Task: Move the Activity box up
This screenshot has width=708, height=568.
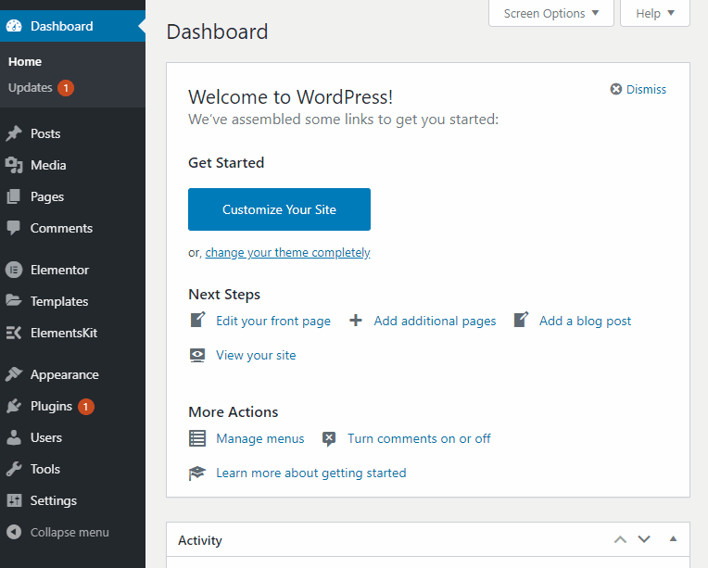Action: [x=620, y=539]
